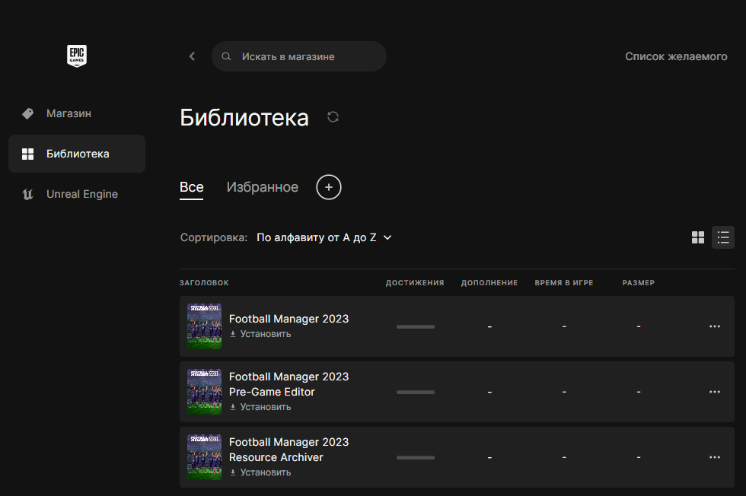The width and height of the screenshot is (746, 496).
Task: Open the wishlist link
Action: [676, 56]
